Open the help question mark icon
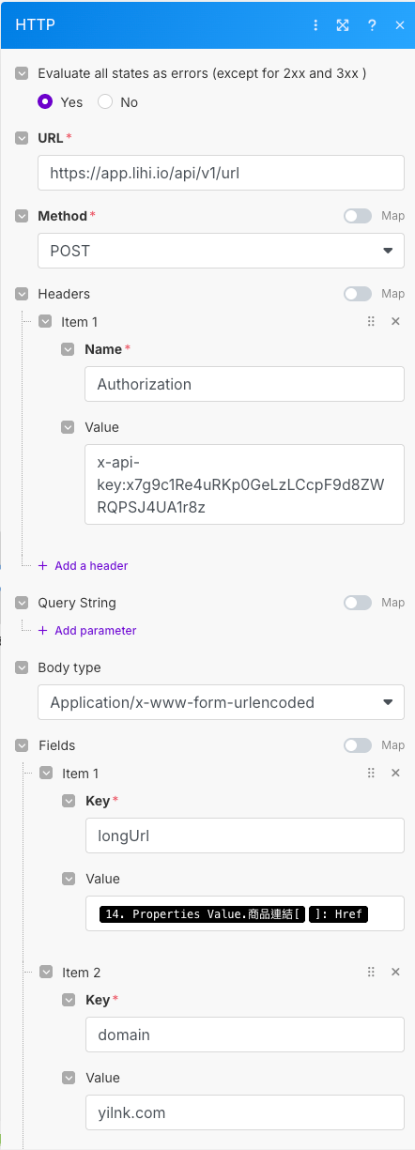415x1150 pixels. pos(373,25)
